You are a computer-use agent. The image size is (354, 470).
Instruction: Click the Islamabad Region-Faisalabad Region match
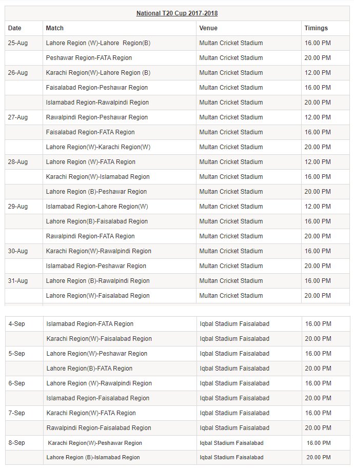[98, 398]
